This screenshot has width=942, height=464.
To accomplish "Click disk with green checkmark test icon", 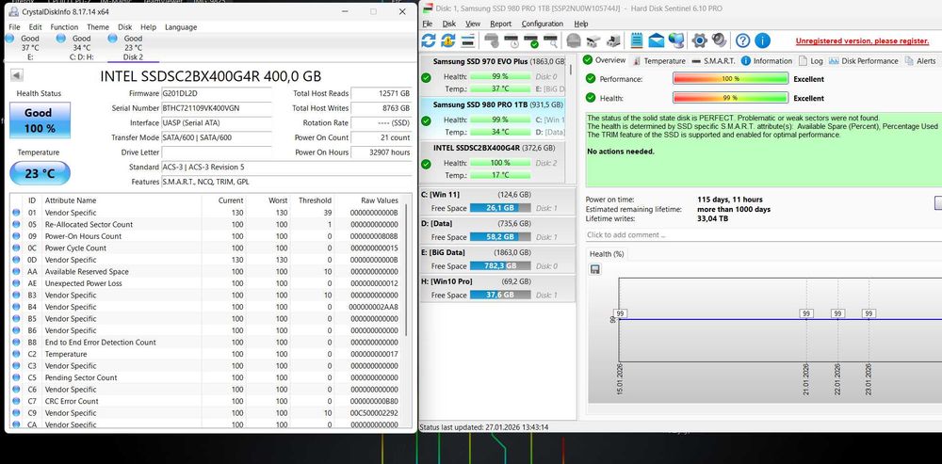I will [x=531, y=40].
